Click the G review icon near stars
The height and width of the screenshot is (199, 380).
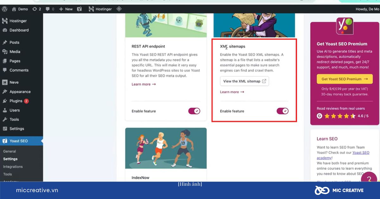pos(320,116)
